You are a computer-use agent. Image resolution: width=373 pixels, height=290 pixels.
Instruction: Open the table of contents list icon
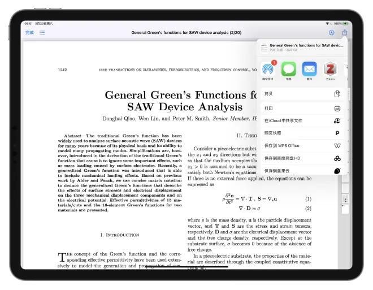coord(42,33)
